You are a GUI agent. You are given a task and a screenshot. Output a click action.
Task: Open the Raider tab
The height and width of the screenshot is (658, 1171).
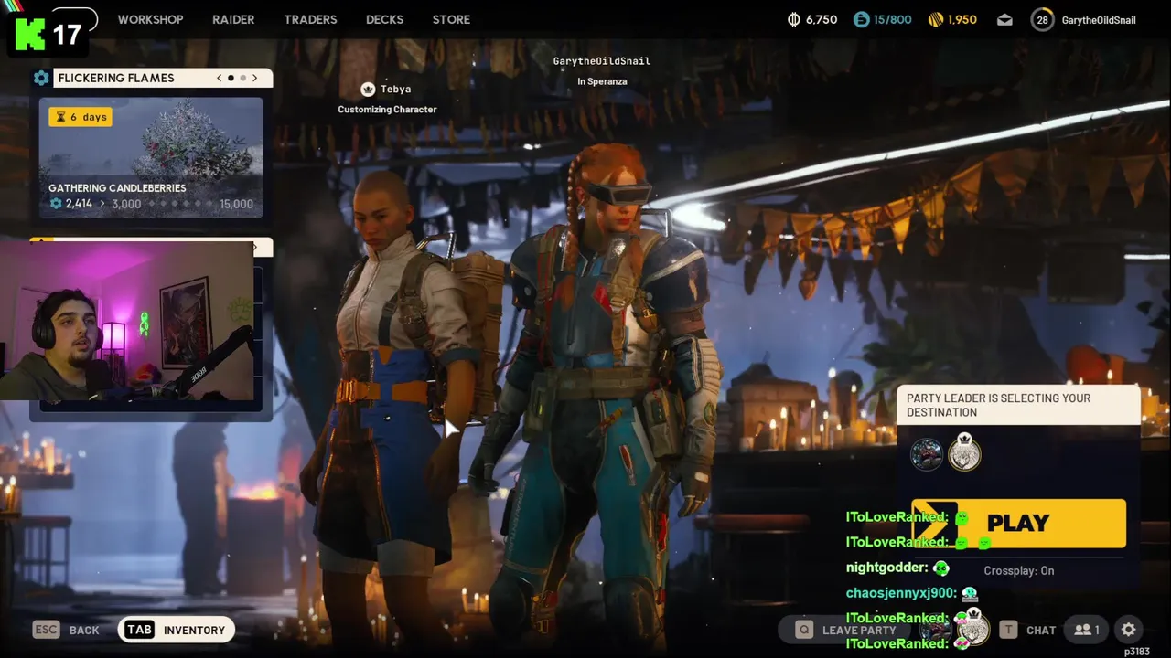(x=233, y=19)
